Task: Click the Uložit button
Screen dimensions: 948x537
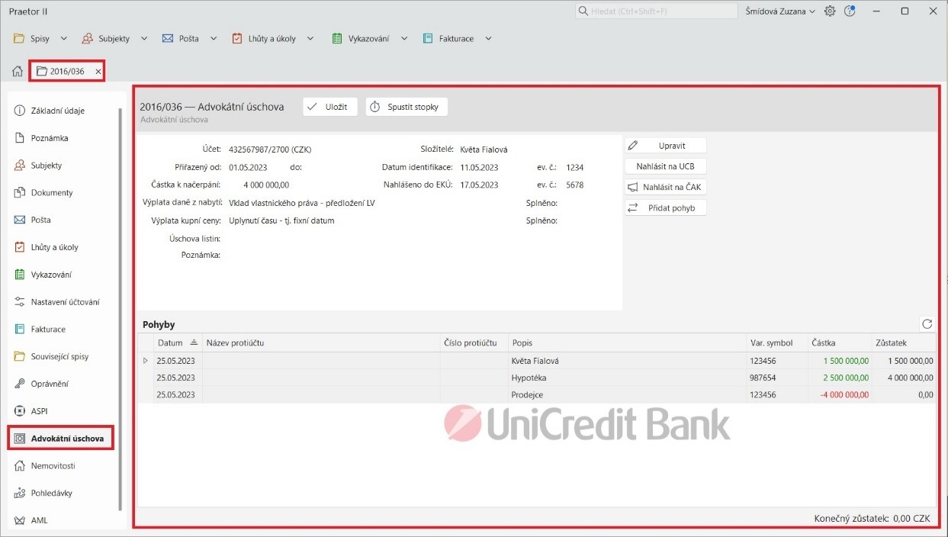Action: 329,108
